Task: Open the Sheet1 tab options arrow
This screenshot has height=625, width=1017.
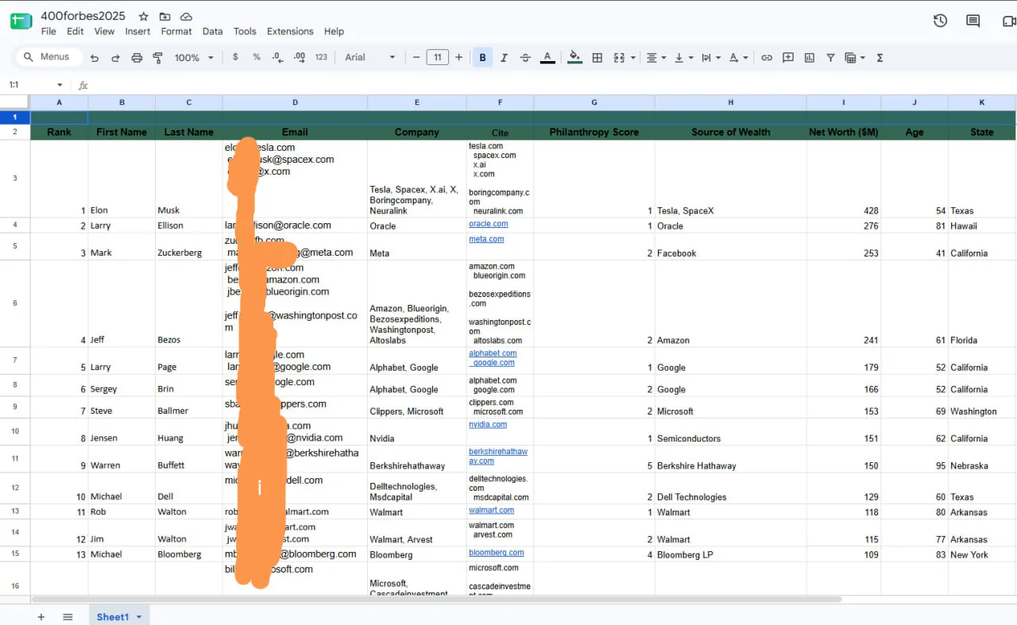Action: 139,617
